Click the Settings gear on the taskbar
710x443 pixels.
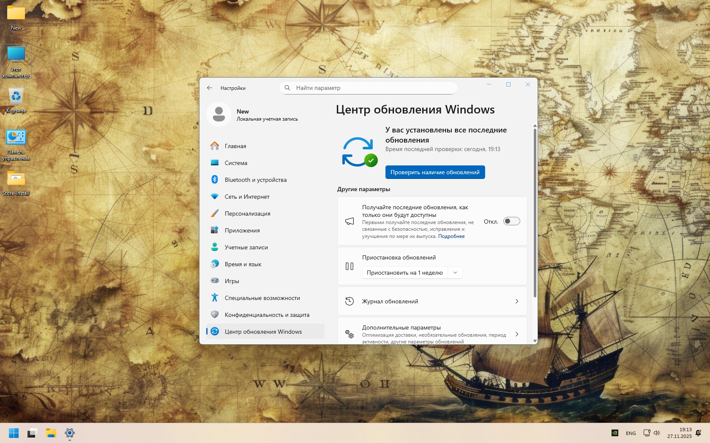70,433
